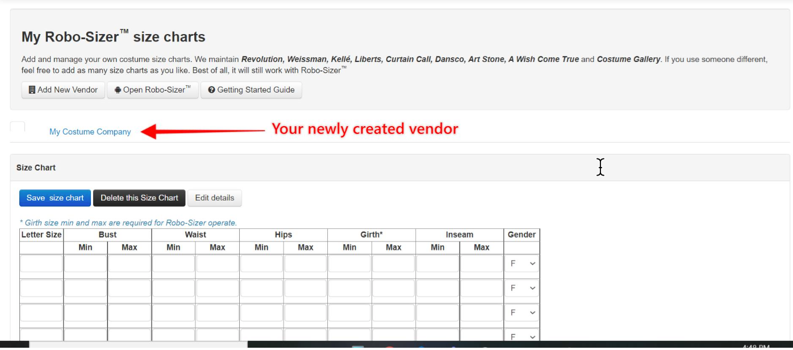793x350 pixels.
Task: Click the first row Bust Min field
Action: [85, 264]
